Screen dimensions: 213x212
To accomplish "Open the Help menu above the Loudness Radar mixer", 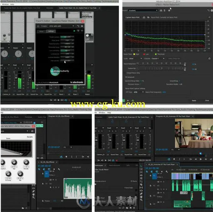I will (x=12, y=4).
